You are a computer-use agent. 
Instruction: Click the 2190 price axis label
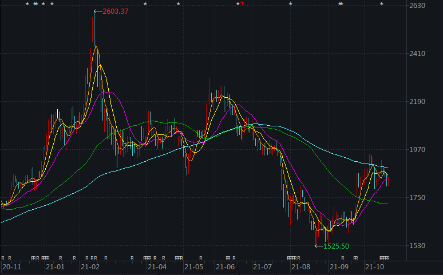coord(417,101)
